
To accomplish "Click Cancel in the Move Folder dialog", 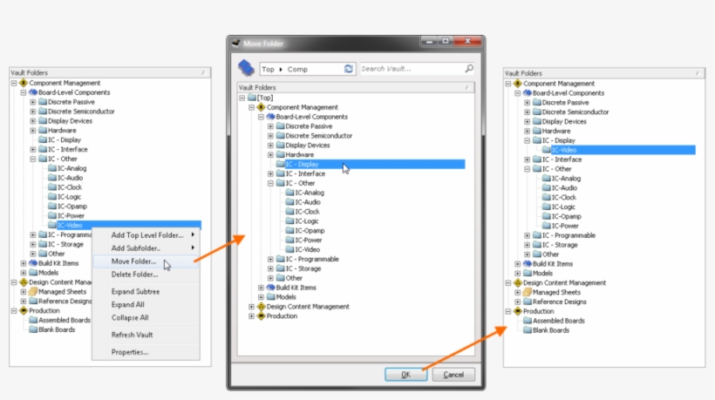I will tap(453, 375).
